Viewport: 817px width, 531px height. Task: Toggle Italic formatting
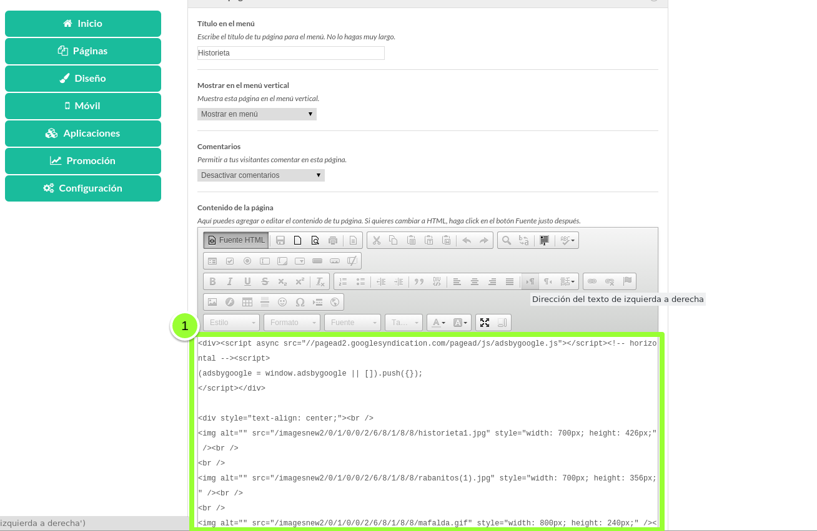click(230, 281)
